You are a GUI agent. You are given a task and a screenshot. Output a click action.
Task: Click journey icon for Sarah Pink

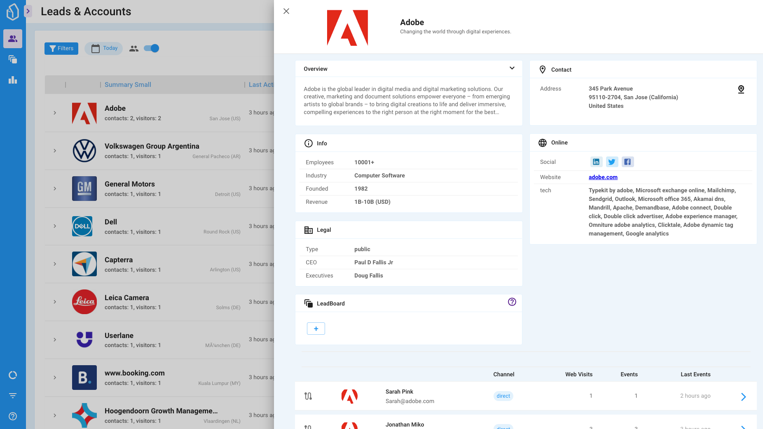point(308,396)
